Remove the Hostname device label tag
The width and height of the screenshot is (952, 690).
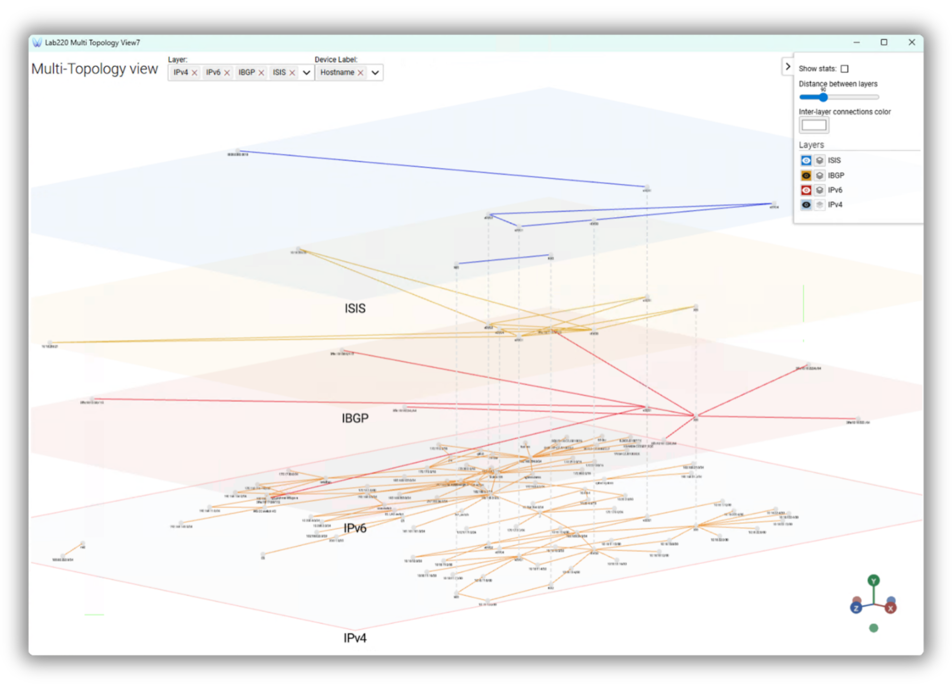click(x=360, y=73)
